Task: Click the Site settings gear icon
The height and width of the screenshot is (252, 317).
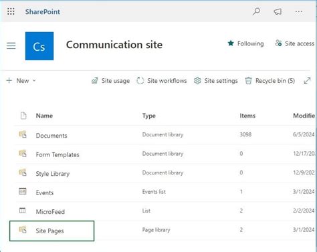Action: [197, 81]
